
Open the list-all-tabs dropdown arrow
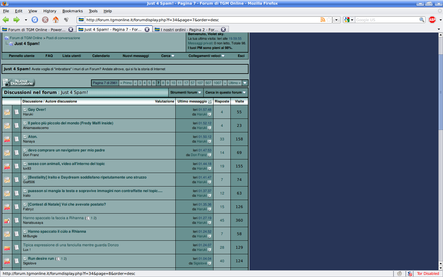(439, 29)
